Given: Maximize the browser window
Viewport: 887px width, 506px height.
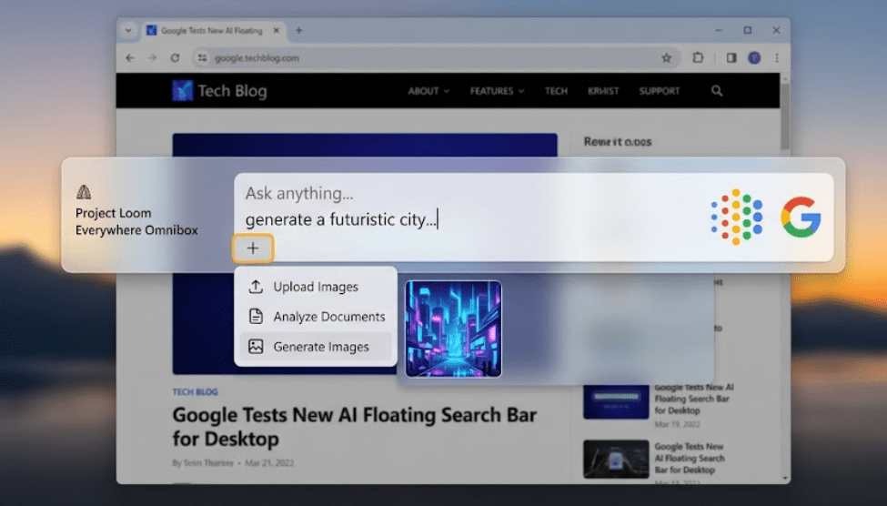Looking at the screenshot, I should [747, 31].
